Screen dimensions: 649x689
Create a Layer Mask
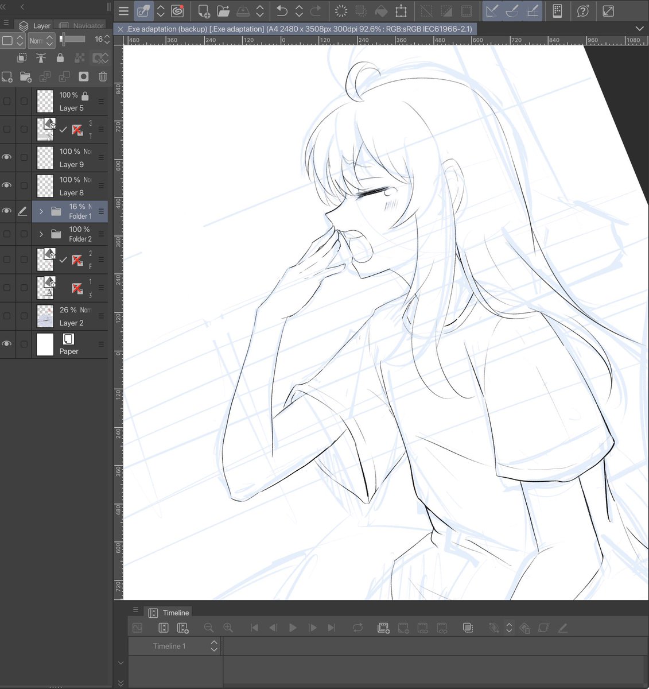coord(84,76)
